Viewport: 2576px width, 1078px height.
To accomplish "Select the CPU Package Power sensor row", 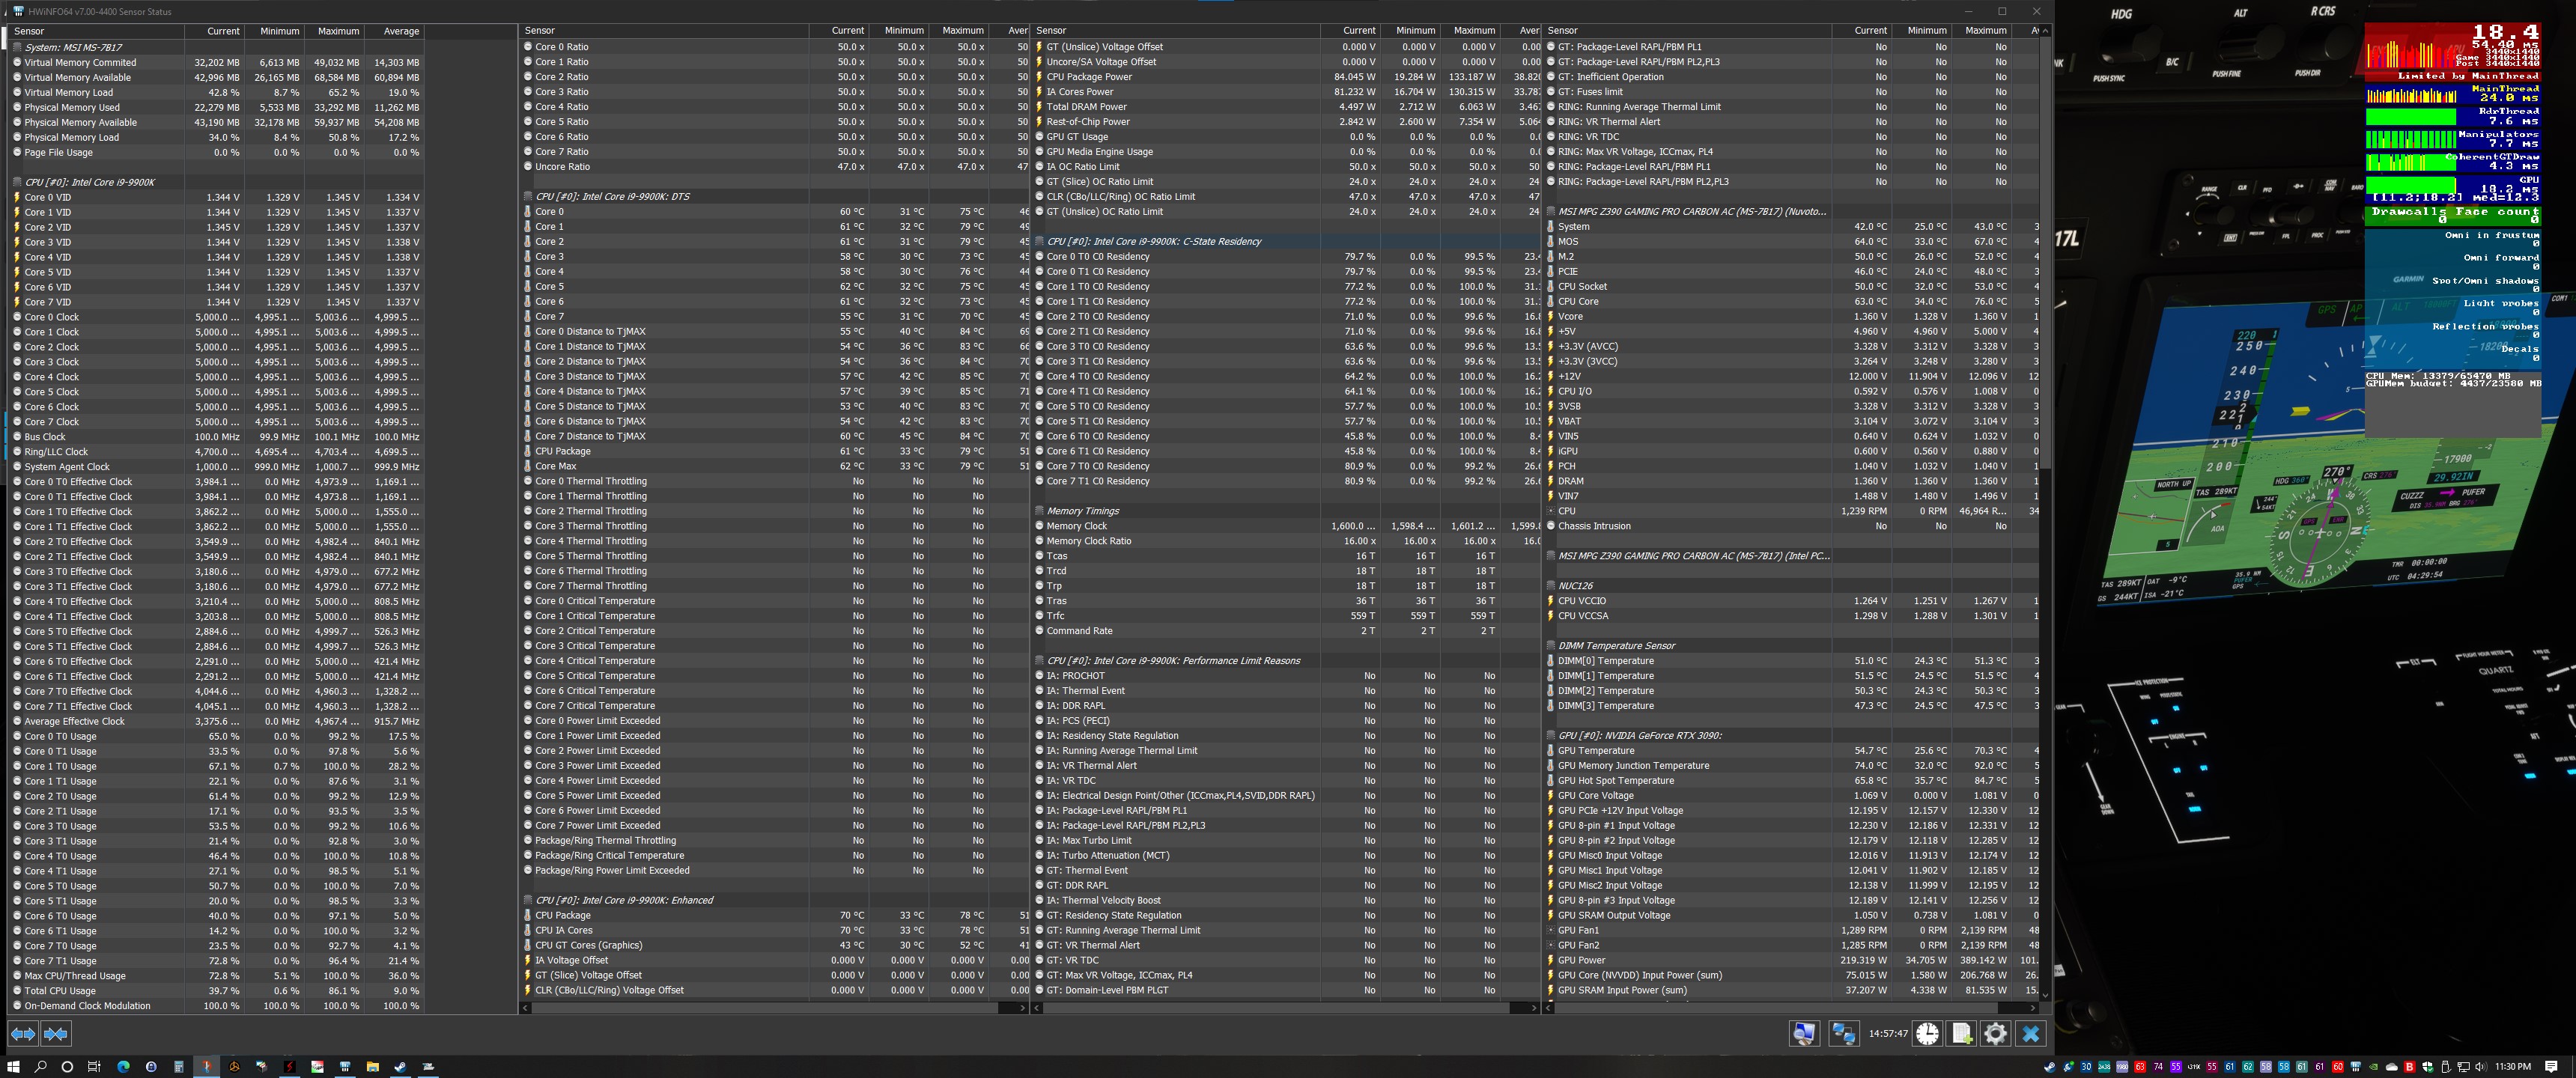I will click(x=1089, y=77).
